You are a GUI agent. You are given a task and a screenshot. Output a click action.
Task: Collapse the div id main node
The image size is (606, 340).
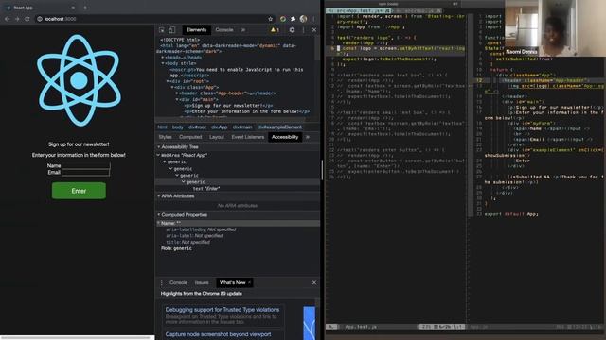pos(177,99)
